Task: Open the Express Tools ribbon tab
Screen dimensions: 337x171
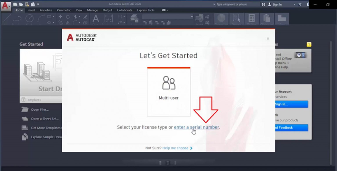Action: click(x=146, y=10)
